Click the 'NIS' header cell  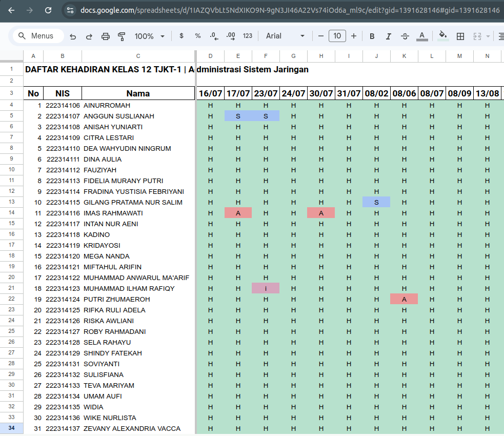63,93
